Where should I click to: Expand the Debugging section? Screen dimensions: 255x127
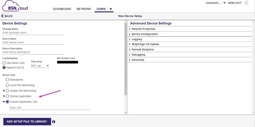[190, 55]
